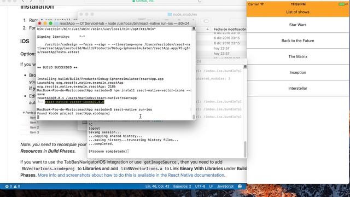Zoom the front Terminal with green button
The width and height of the screenshot is (350, 197).
tap(51, 23)
